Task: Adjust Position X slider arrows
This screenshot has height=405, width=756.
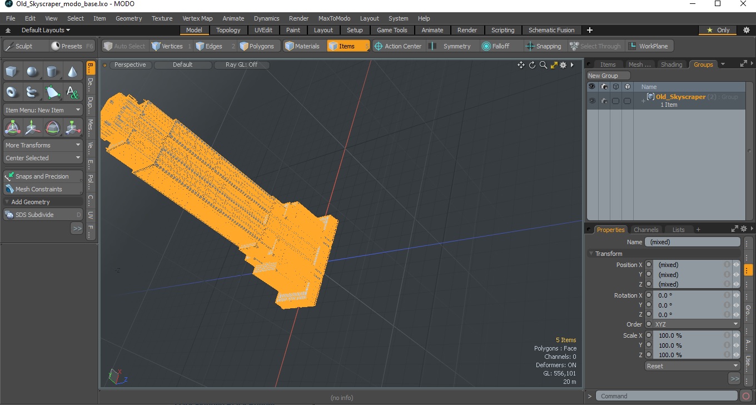Action: point(737,265)
